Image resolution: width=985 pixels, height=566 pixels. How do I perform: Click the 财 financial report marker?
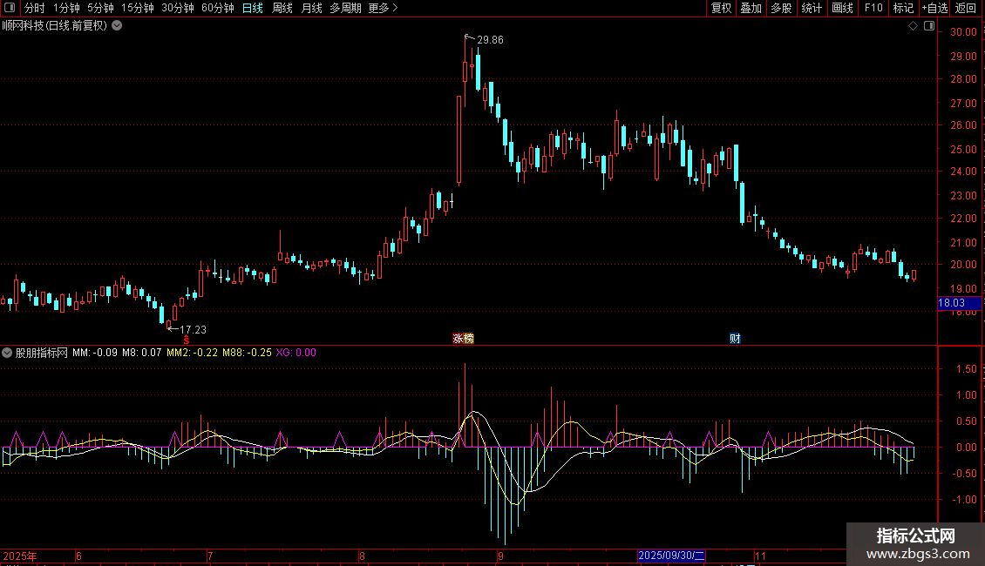[735, 338]
